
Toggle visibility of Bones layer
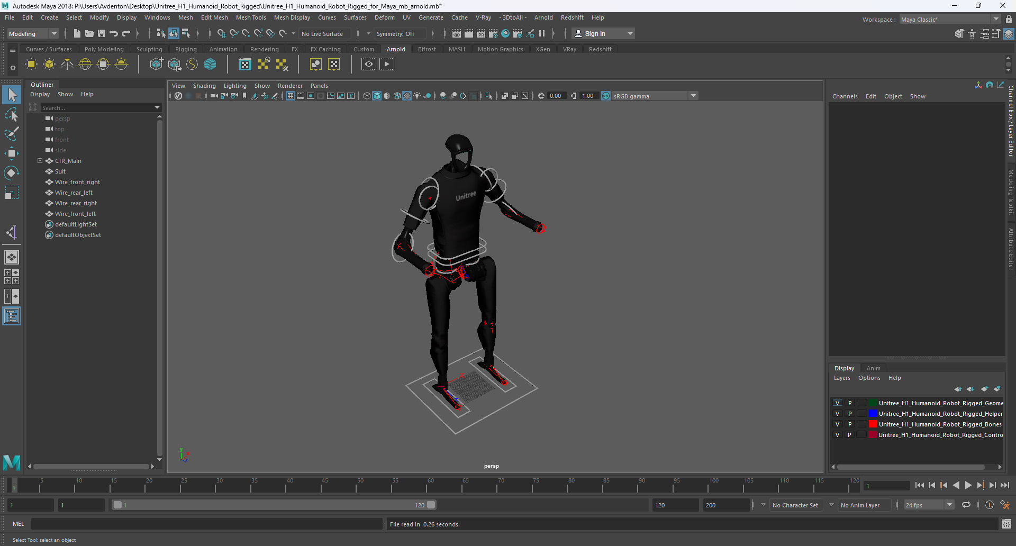pyautogui.click(x=837, y=424)
